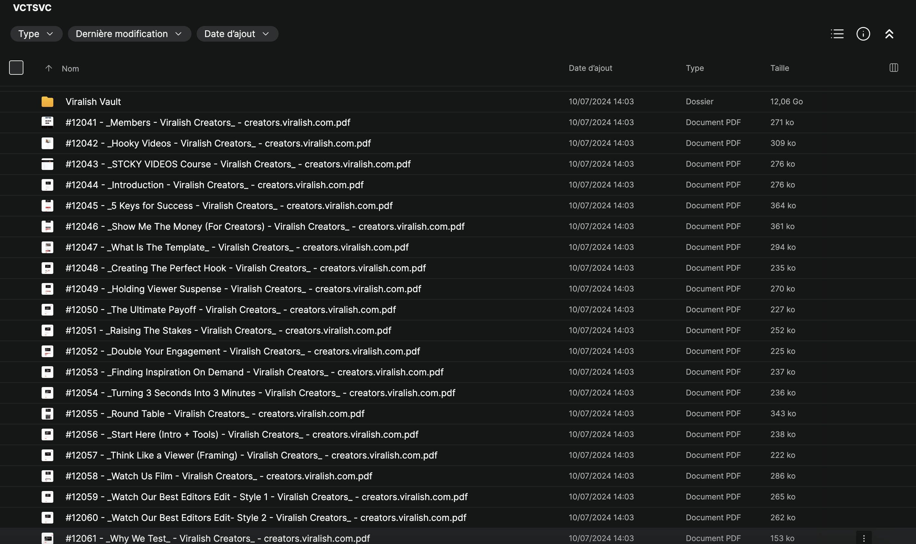This screenshot has width=916, height=544.
Task: Sort by the Type column header
Action: click(695, 68)
